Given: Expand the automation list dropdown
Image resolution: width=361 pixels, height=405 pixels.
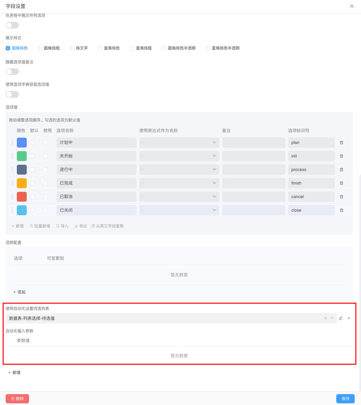Looking at the screenshot, I should click(332, 318).
